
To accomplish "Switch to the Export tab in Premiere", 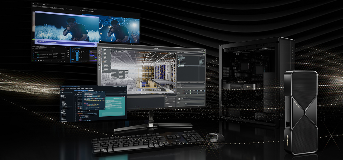I will (48, 5).
